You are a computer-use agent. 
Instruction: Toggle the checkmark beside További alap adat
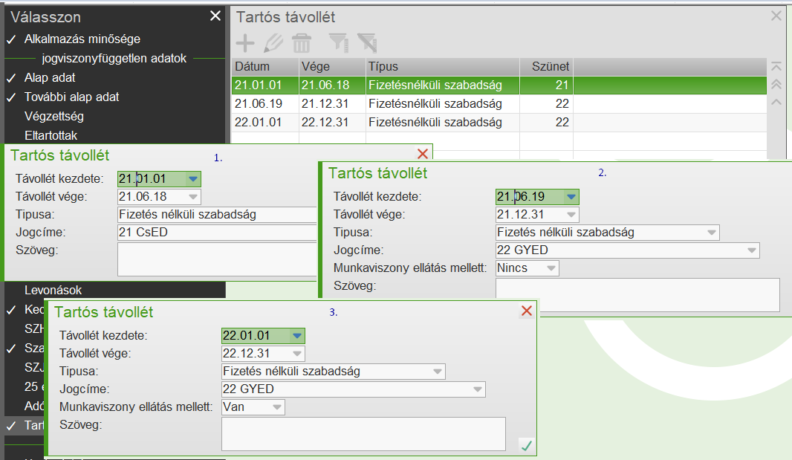point(13,95)
